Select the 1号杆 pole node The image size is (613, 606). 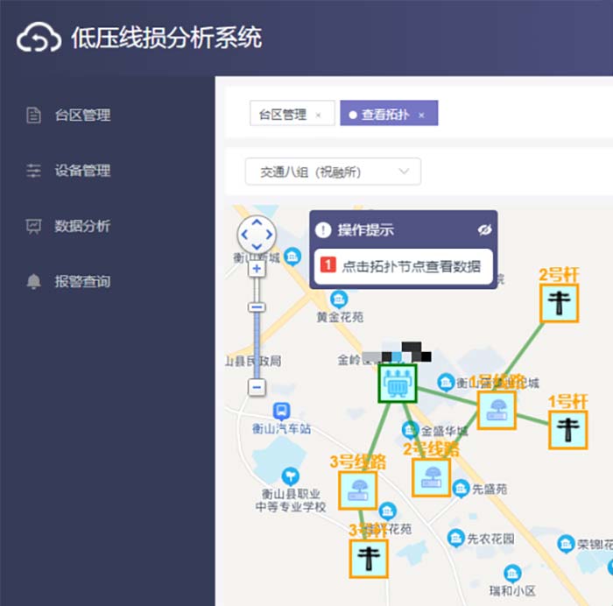coord(567,430)
